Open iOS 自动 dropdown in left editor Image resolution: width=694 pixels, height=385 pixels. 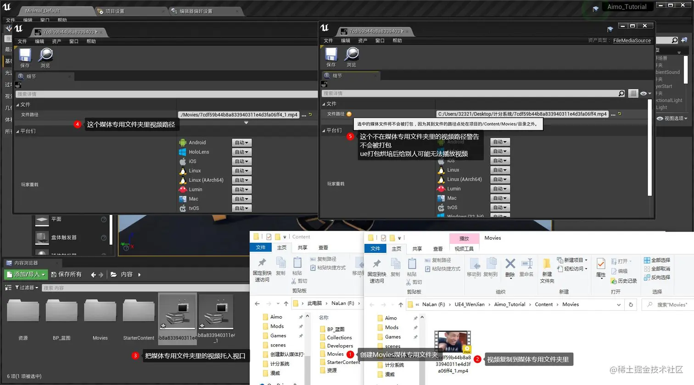tap(241, 161)
